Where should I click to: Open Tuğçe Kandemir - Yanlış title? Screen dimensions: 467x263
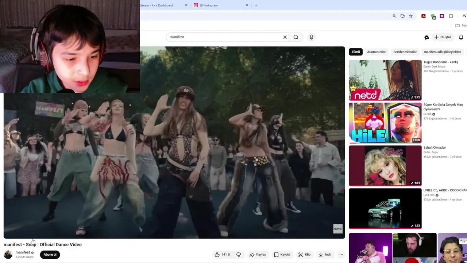coord(441,62)
